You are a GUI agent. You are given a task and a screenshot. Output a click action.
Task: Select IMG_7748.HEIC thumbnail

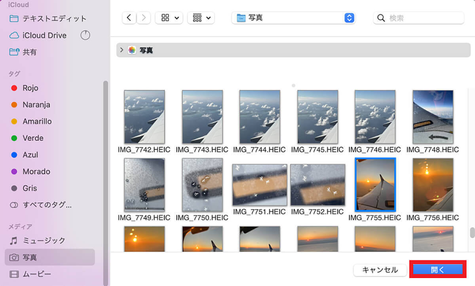click(x=433, y=117)
